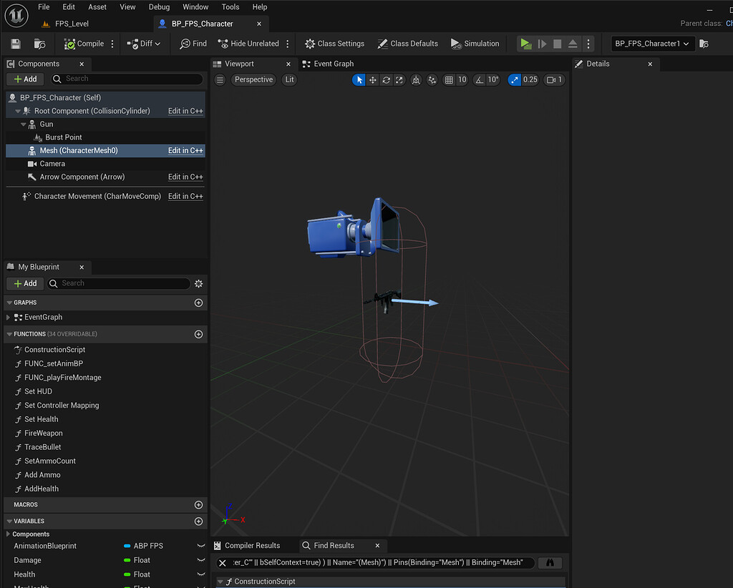Toggle rotation snapping angle icon
Image resolution: width=733 pixels, height=588 pixels.
[x=479, y=80]
